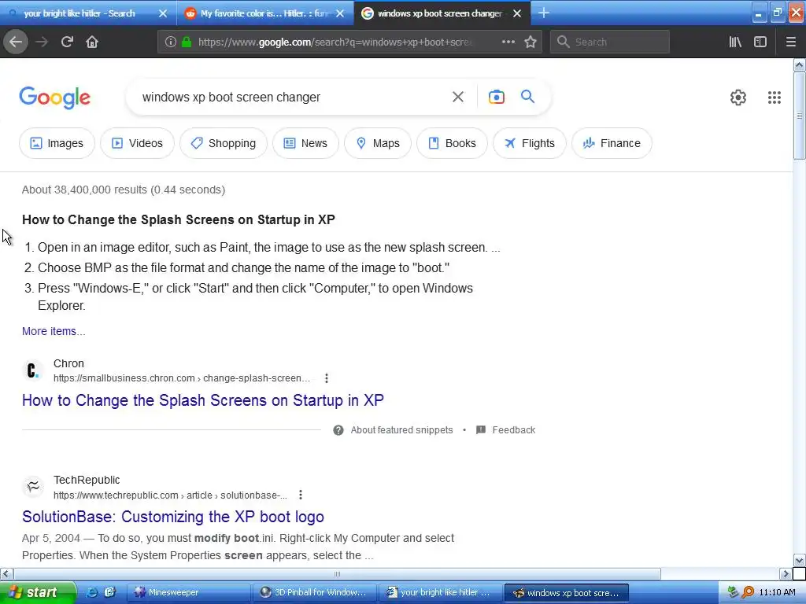Open options menu for Chron result

(x=327, y=378)
